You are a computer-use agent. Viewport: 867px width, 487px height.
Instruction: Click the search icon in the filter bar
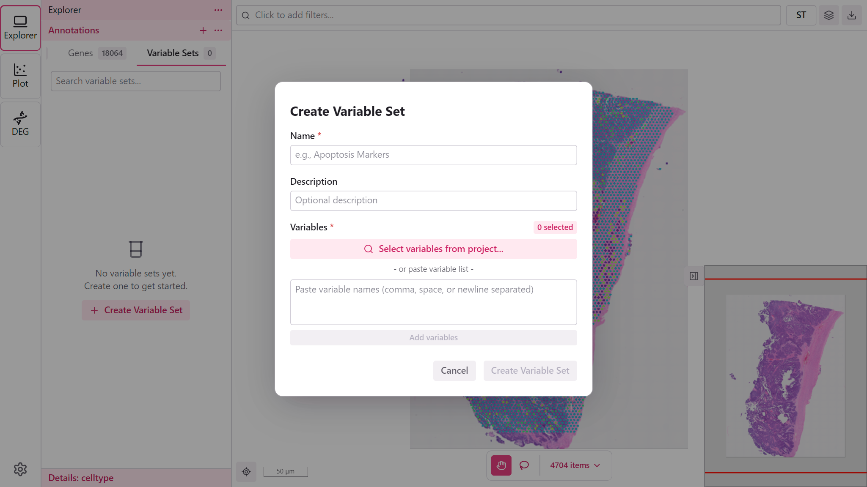(x=246, y=15)
